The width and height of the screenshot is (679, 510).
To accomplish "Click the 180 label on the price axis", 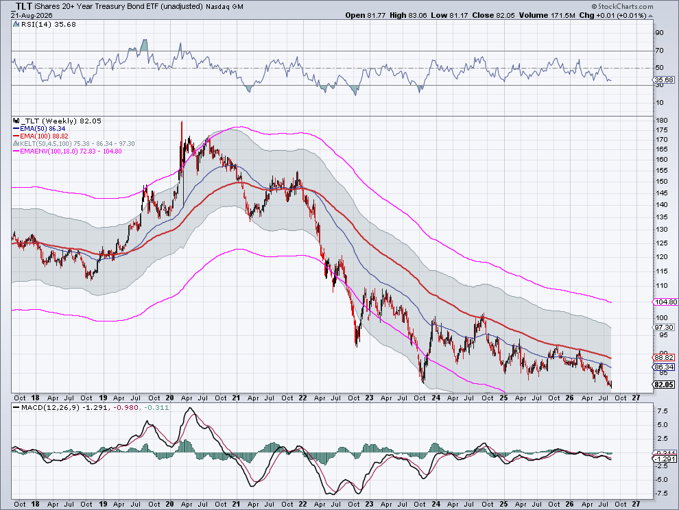I will [x=661, y=121].
